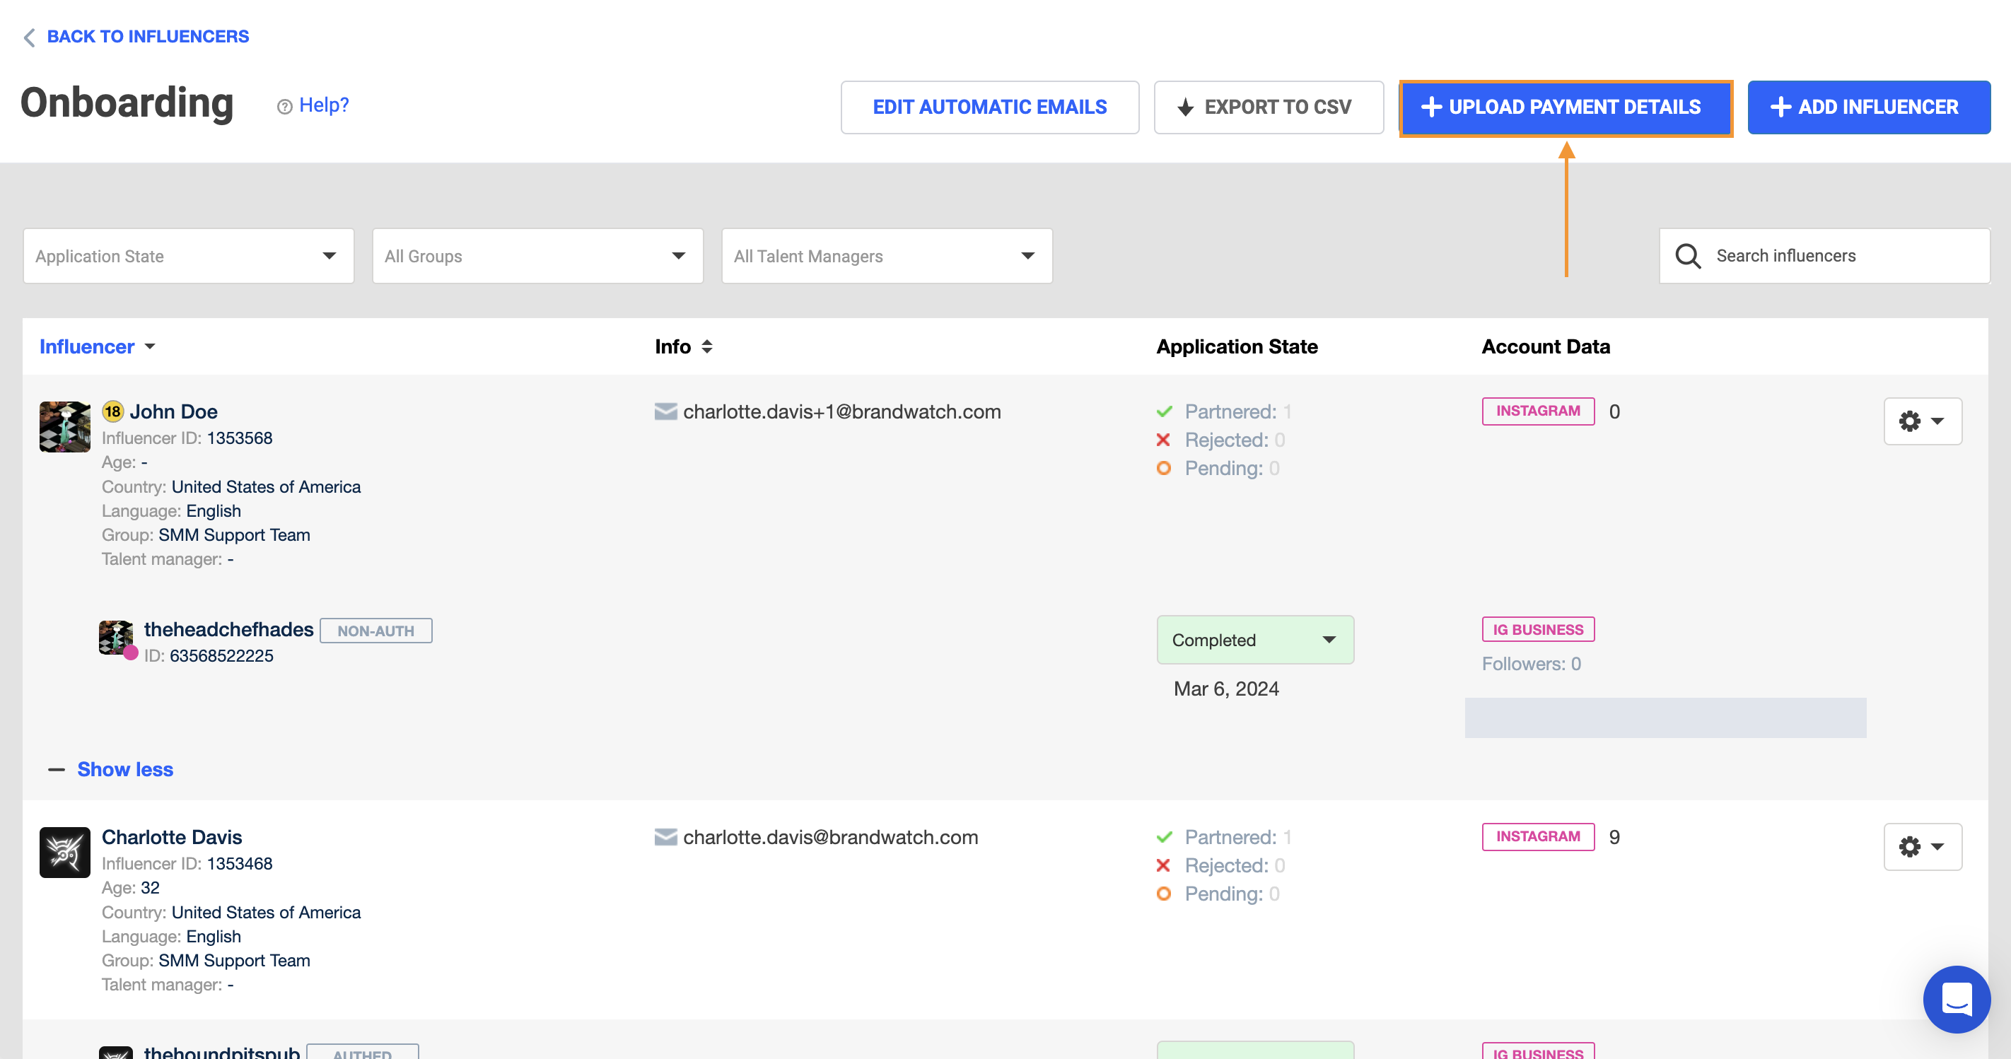Click the 18 badge next to John Doe

pos(113,411)
